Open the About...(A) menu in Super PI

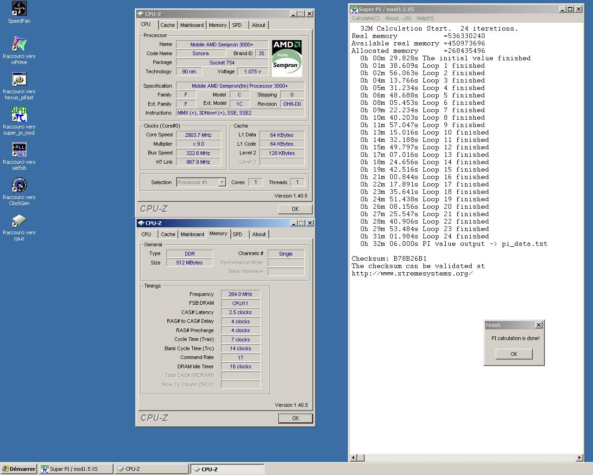[398, 18]
